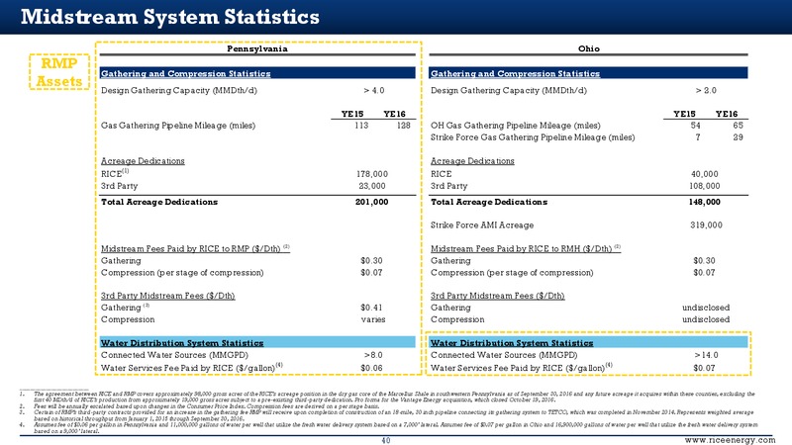Image resolution: width=792 pixels, height=445 pixels.
Task: Select Ohio Gathering and Compression Statistics header
Action: 588,73
